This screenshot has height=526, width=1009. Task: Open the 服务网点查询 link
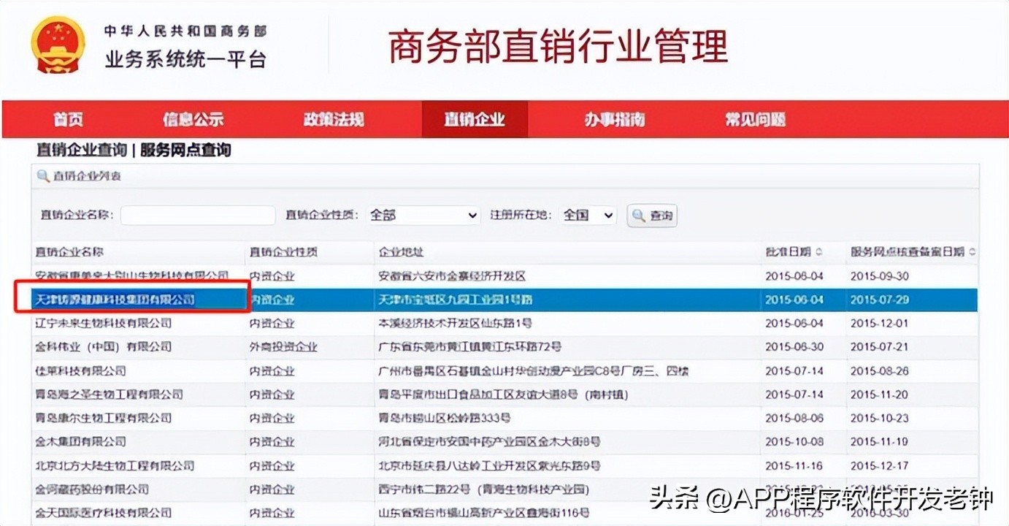tap(185, 150)
